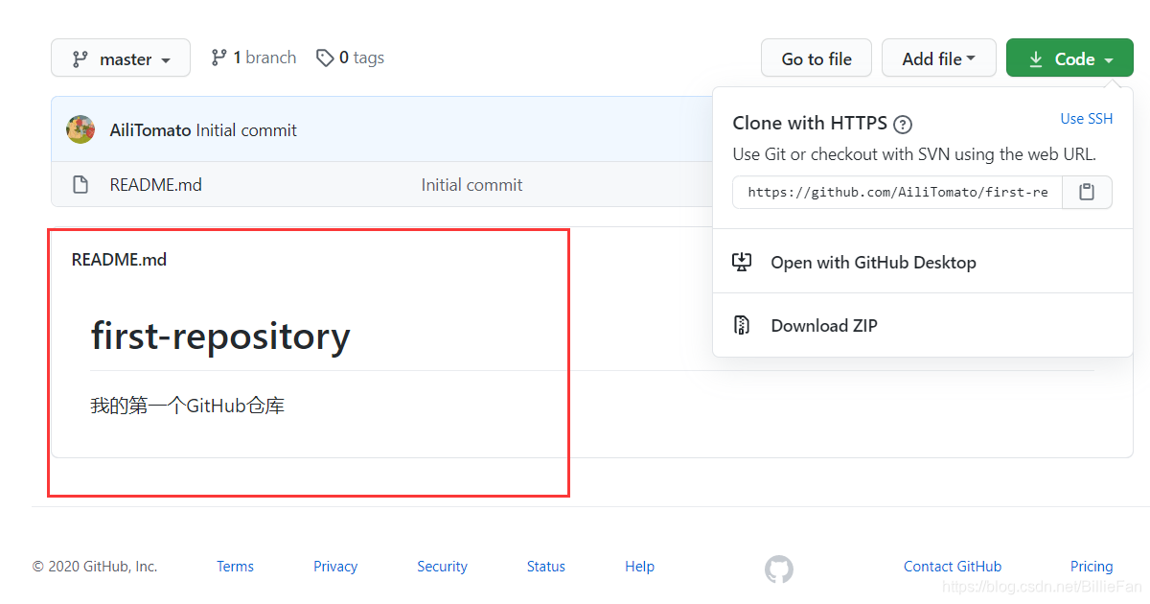Click the first-repository heading
This screenshot has height=604, width=1150.
[x=220, y=337]
